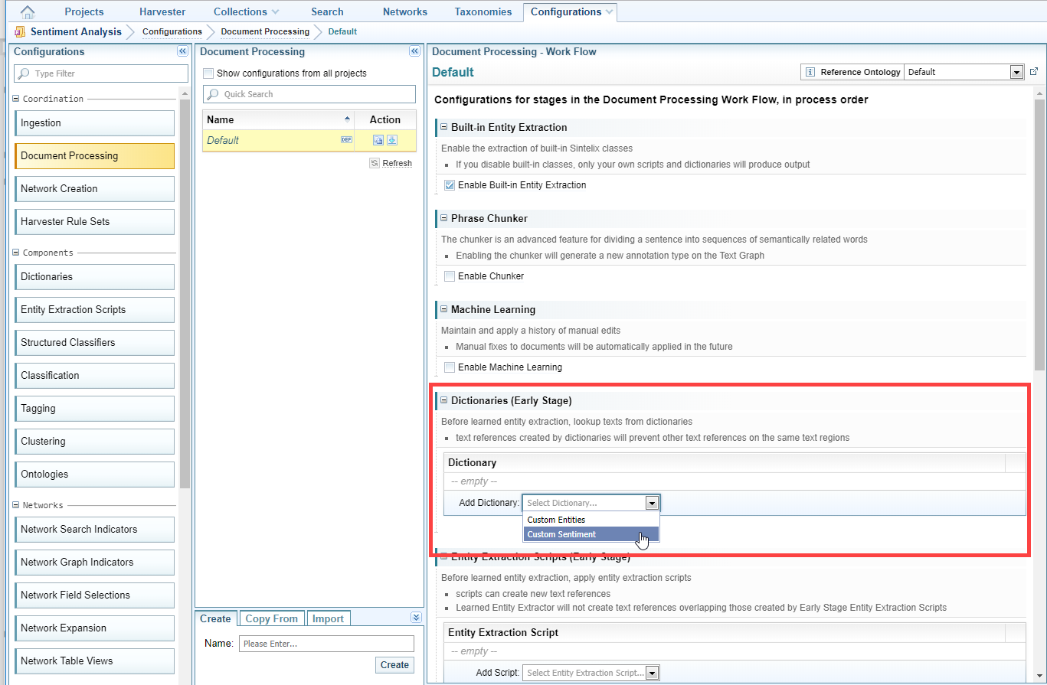The width and height of the screenshot is (1047, 685).
Task: Select Custom Sentiment from the dictionary list
Action: [561, 534]
